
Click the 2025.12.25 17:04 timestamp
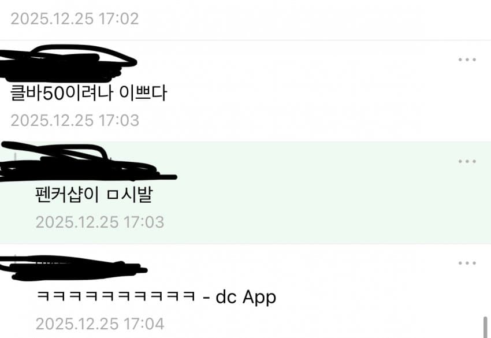100,324
